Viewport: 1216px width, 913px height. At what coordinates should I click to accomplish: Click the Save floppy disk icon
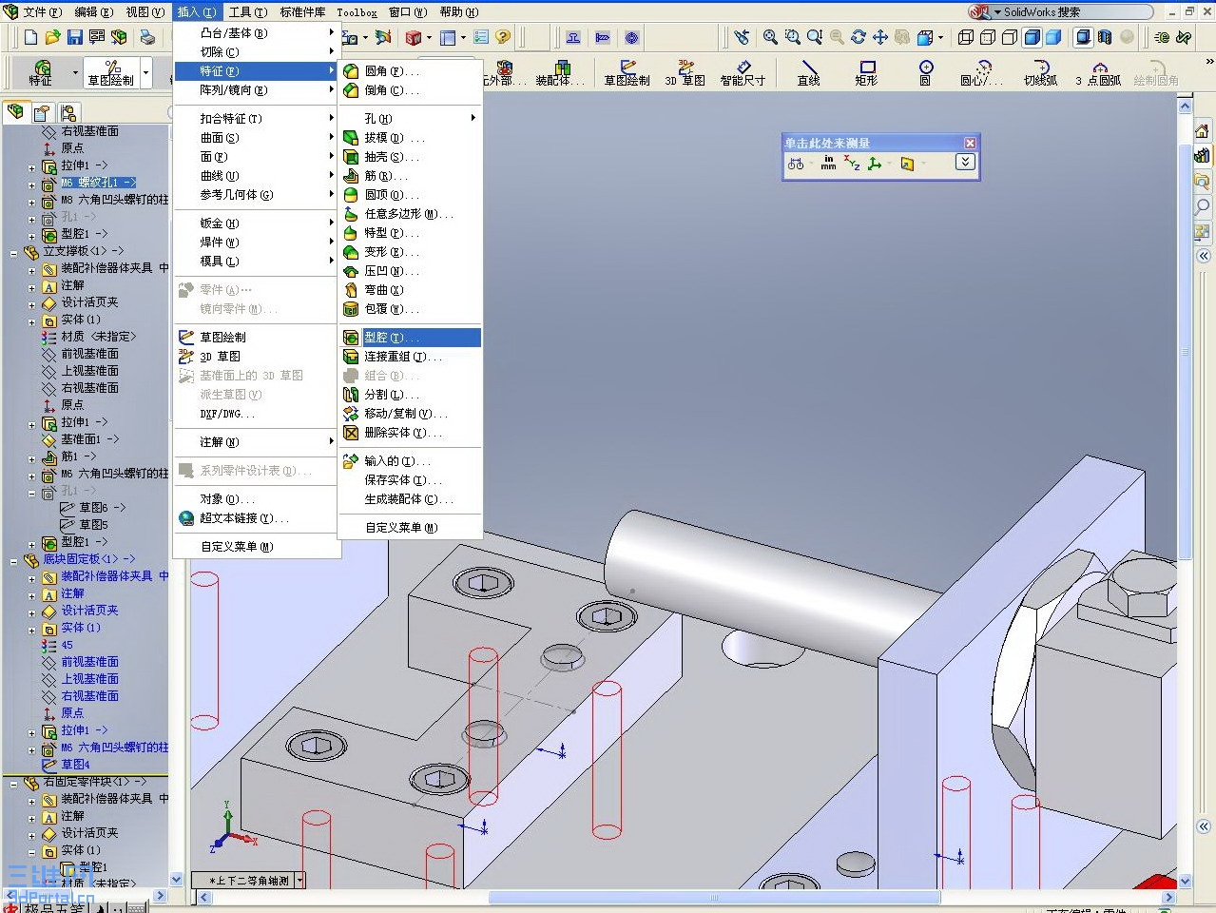pyautogui.click(x=74, y=37)
